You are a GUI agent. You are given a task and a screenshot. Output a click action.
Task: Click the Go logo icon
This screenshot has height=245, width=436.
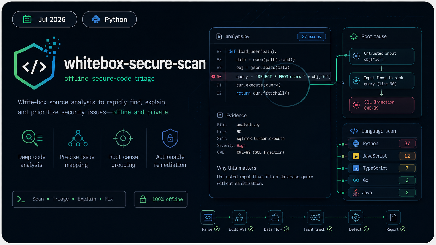[x=355, y=180]
